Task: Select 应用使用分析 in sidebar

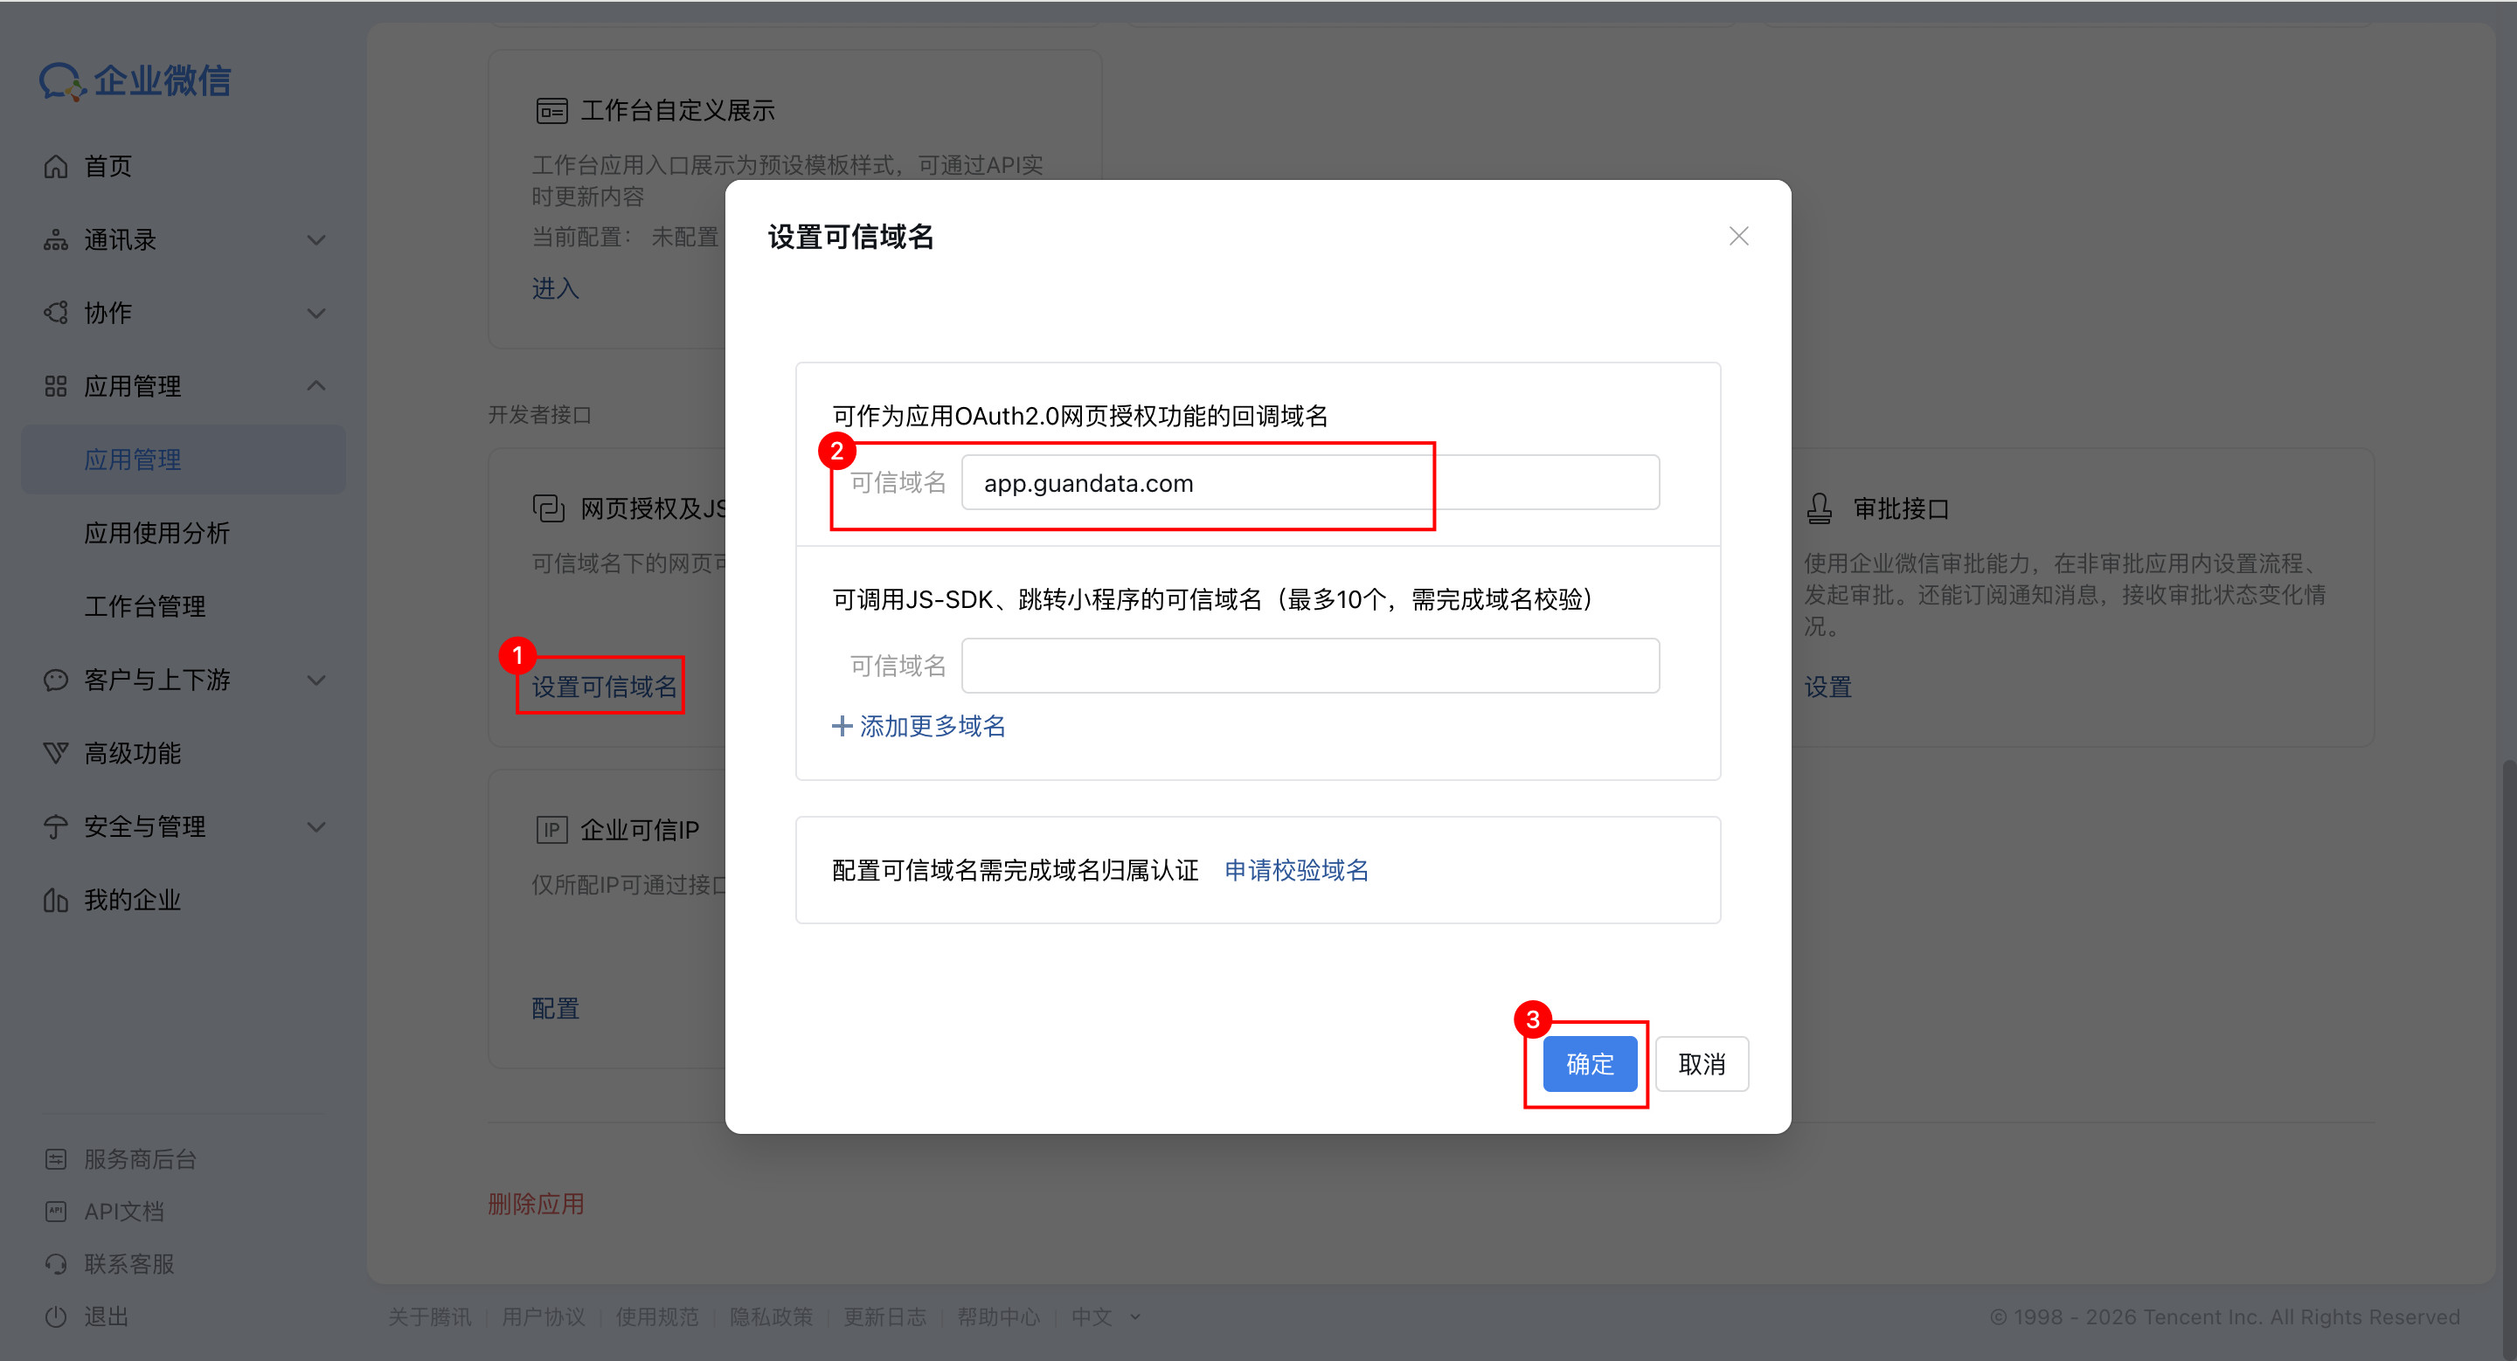Action: click(x=156, y=533)
